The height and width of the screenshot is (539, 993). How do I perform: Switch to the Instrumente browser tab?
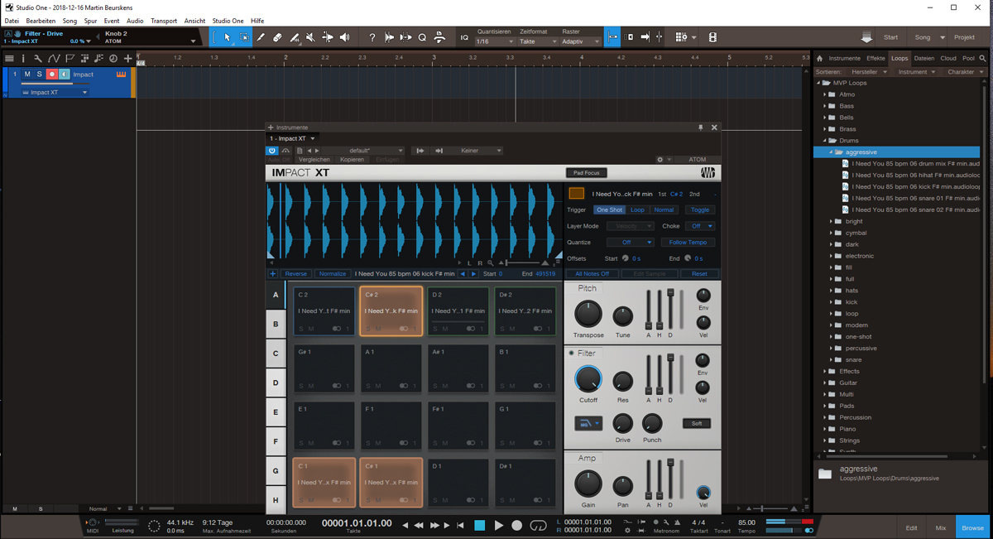(845, 59)
